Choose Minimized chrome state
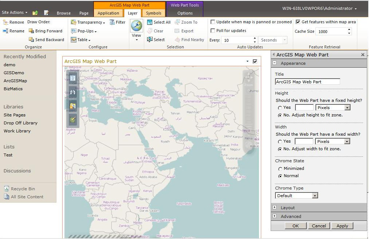The height and width of the screenshot is (239, 369). [x=280, y=169]
